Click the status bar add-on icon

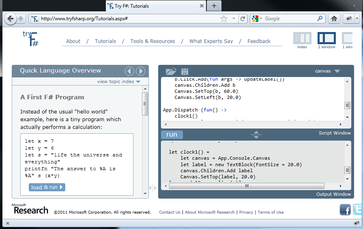[357, 223]
